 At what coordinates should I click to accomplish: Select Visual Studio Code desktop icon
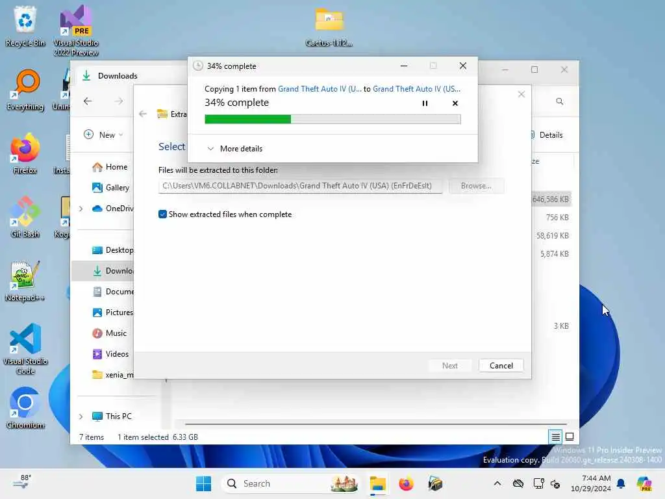point(25,349)
